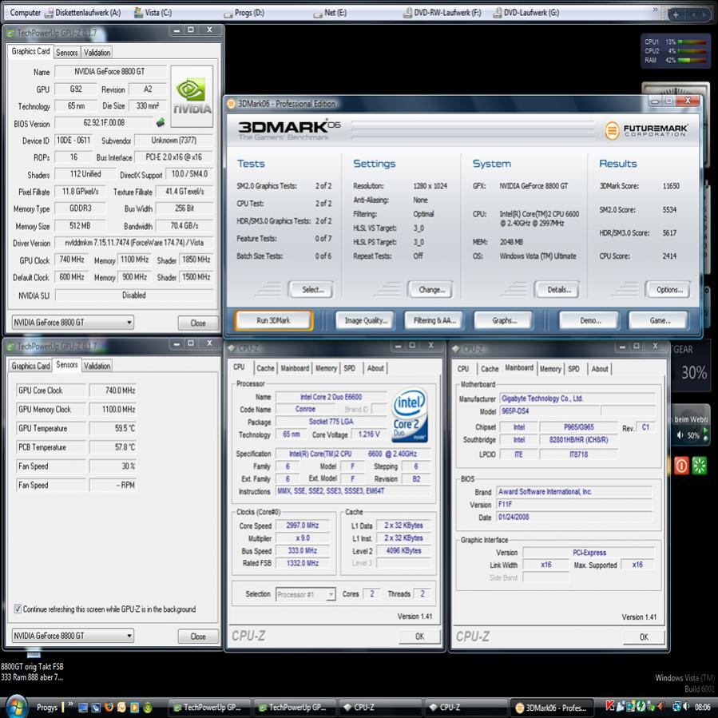Open GPU selector dropdown in upper GPU-Z window
The height and width of the screenshot is (718, 718).
73,323
